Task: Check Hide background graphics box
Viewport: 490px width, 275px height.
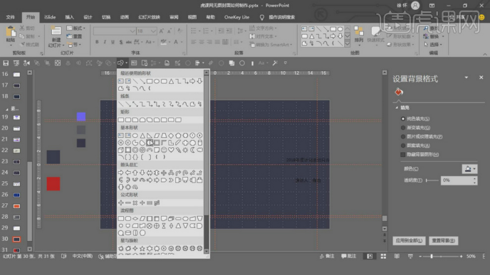Action: pyautogui.click(x=403, y=154)
